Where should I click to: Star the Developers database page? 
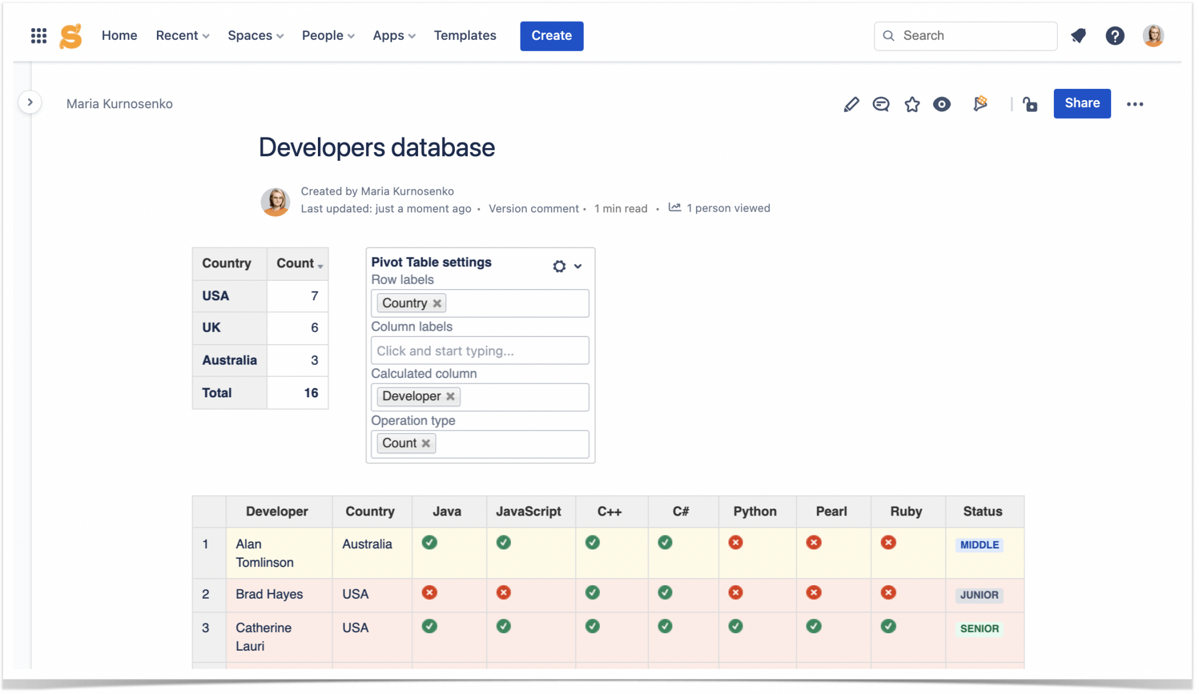(x=912, y=104)
